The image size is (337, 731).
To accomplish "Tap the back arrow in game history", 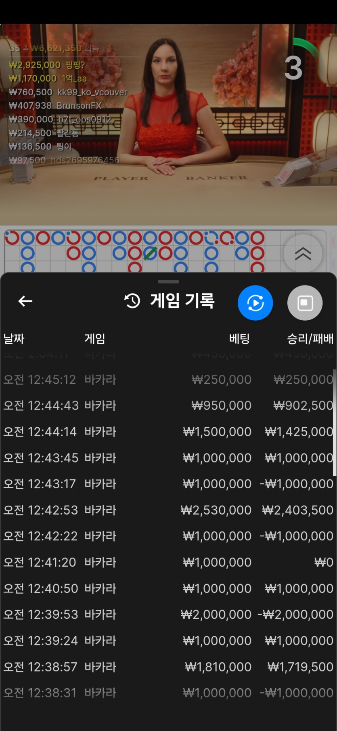I will [25, 301].
